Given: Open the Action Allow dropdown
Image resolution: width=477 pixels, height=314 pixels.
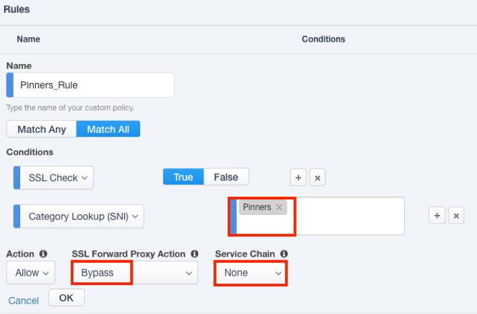Looking at the screenshot, I should [x=30, y=273].
